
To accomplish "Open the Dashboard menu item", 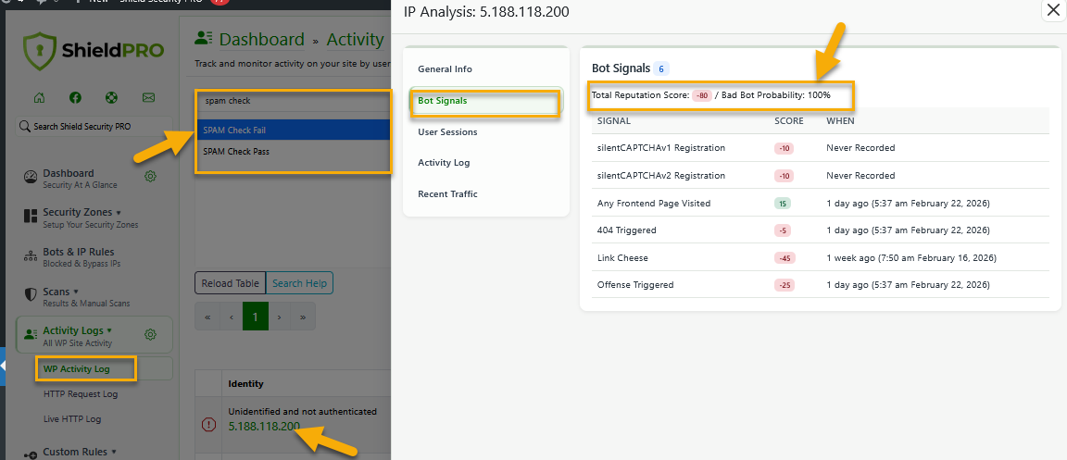I will click(x=94, y=178).
